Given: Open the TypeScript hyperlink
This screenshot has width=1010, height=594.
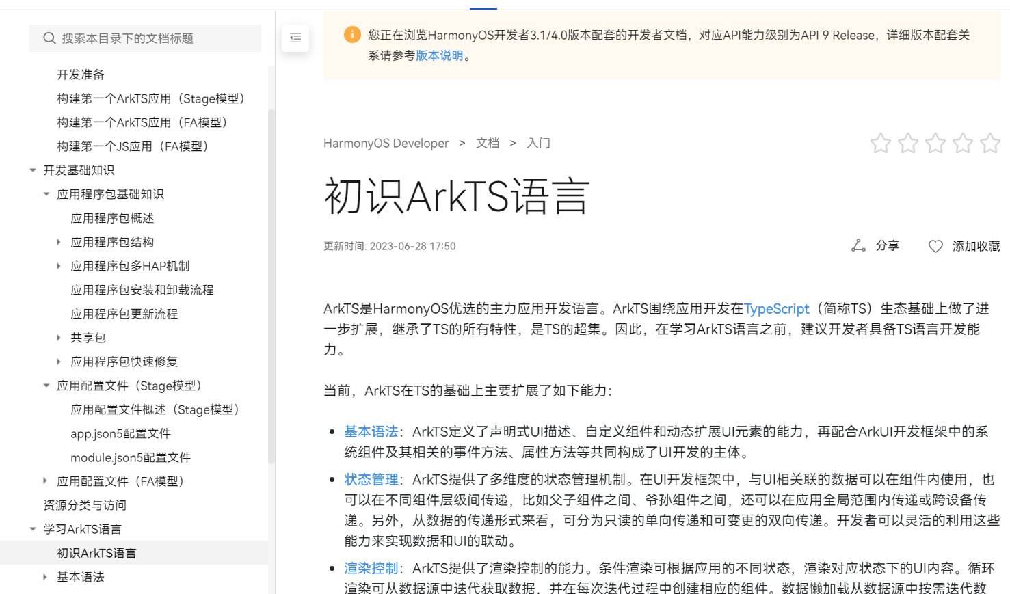Looking at the screenshot, I should point(776,309).
